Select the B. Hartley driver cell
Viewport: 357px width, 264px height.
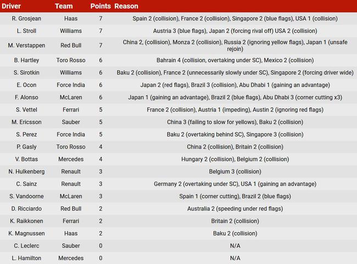[26, 60]
